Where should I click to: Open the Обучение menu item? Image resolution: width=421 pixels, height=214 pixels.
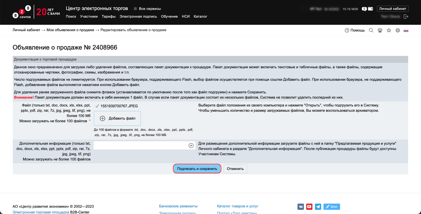[x=169, y=16]
